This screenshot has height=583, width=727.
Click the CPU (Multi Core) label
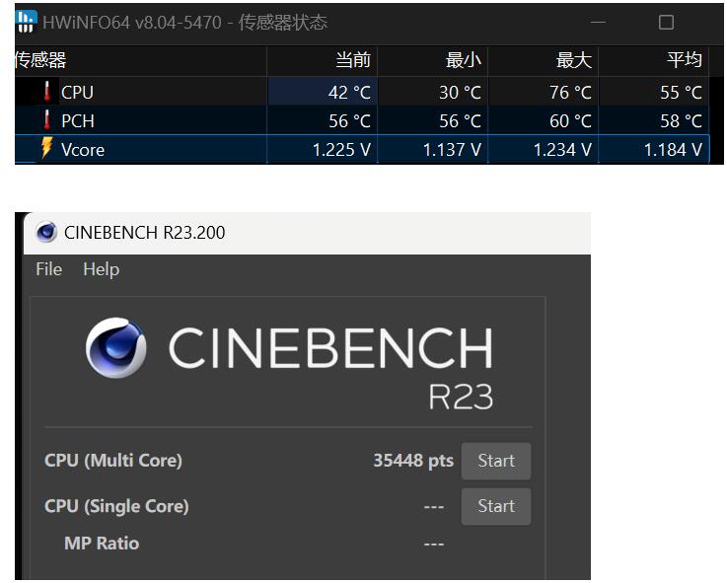point(113,461)
